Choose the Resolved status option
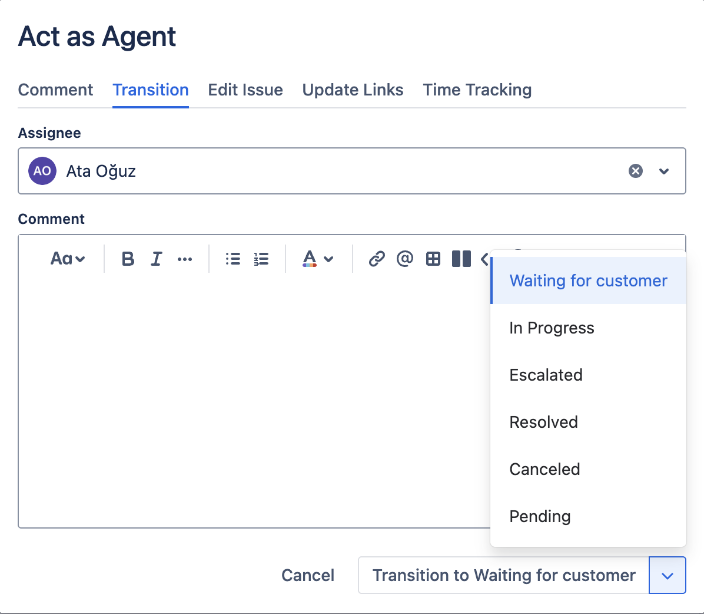Screen dimensions: 704x614 point(588,422)
